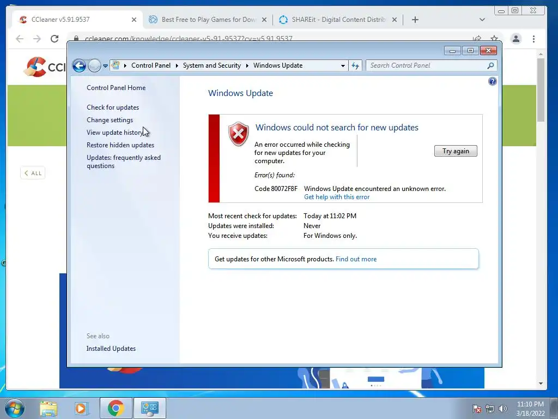Open Updates: frequently asked questions link
Image resolution: width=558 pixels, height=419 pixels.
(124, 161)
